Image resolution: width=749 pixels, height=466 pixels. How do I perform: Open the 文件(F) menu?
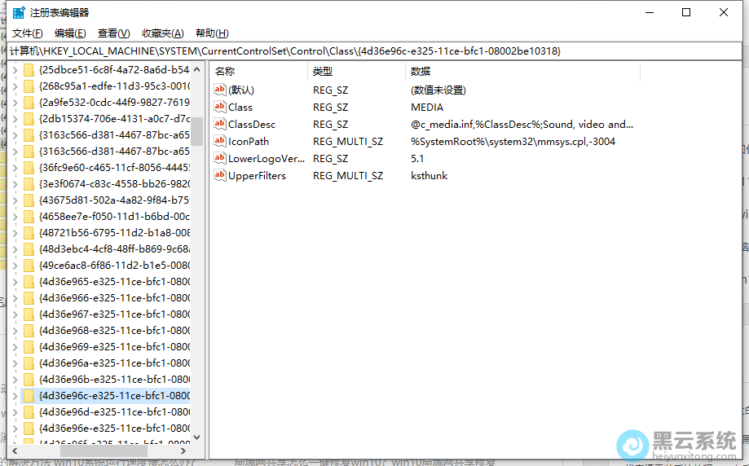pyautogui.click(x=27, y=33)
